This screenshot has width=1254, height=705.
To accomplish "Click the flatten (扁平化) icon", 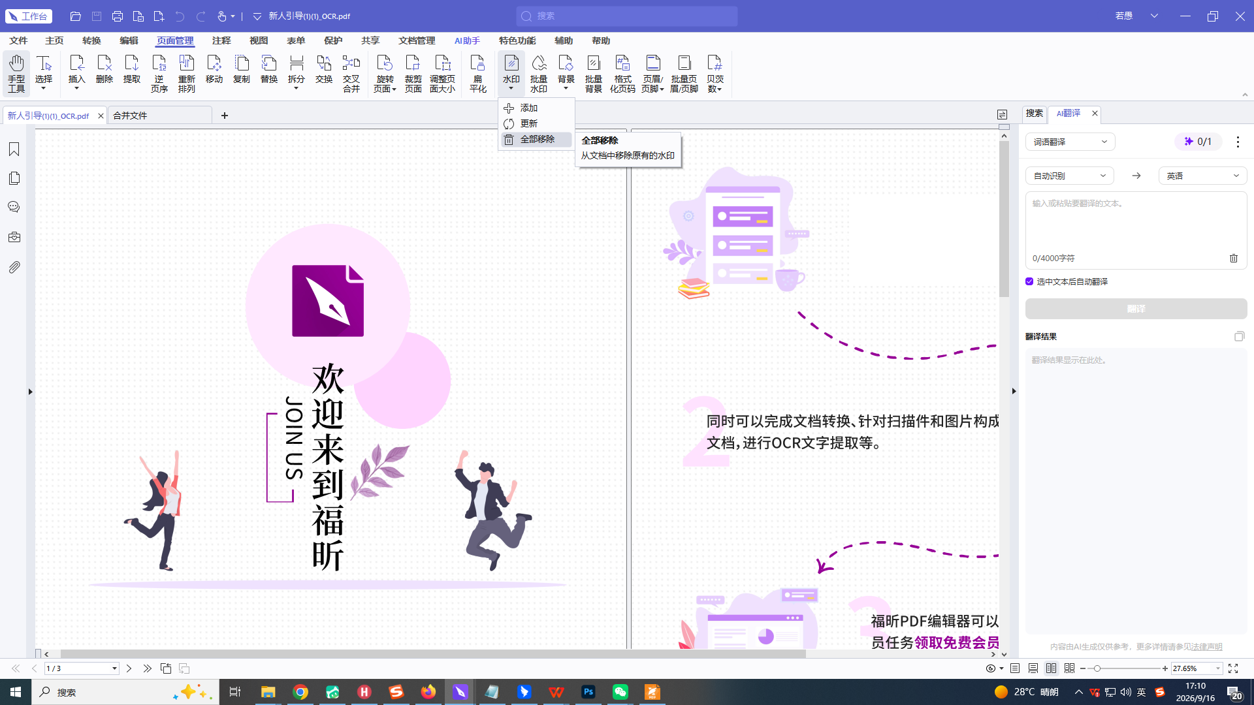I will click(x=477, y=73).
